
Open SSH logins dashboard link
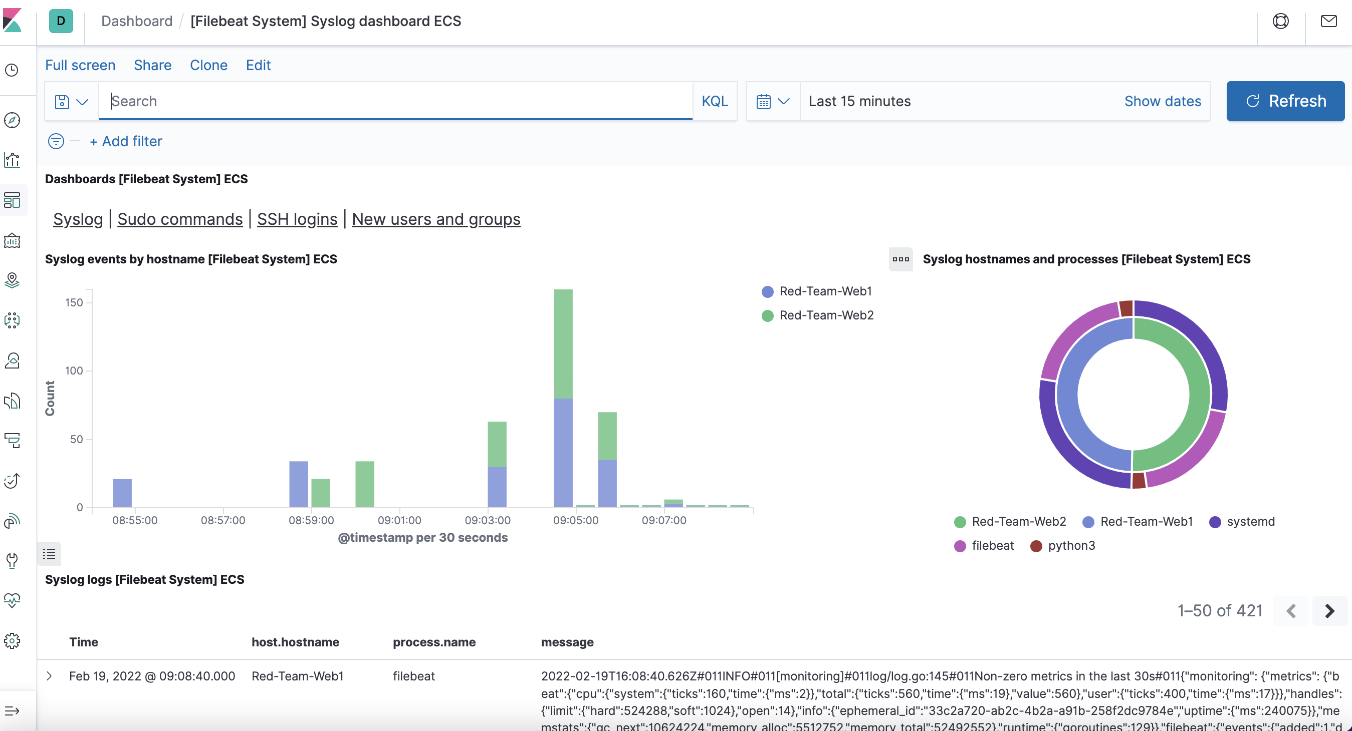click(297, 219)
